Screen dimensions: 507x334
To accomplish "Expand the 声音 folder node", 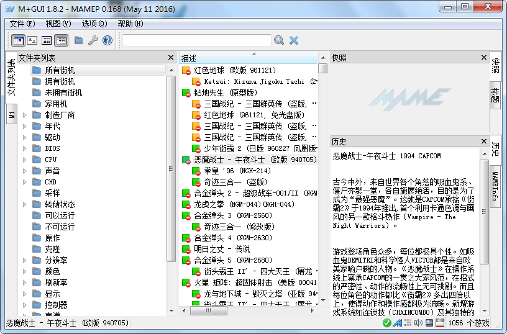I will [x=25, y=171].
